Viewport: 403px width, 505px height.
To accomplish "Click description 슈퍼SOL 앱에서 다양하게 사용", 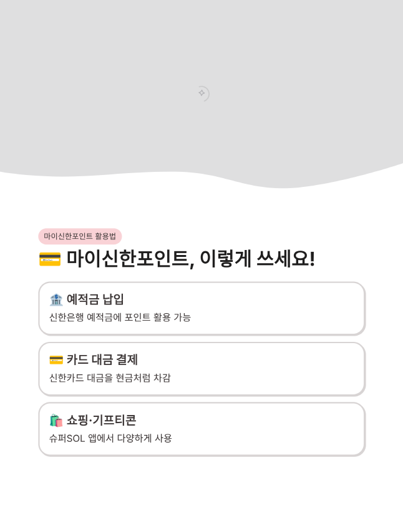I will [x=110, y=438].
